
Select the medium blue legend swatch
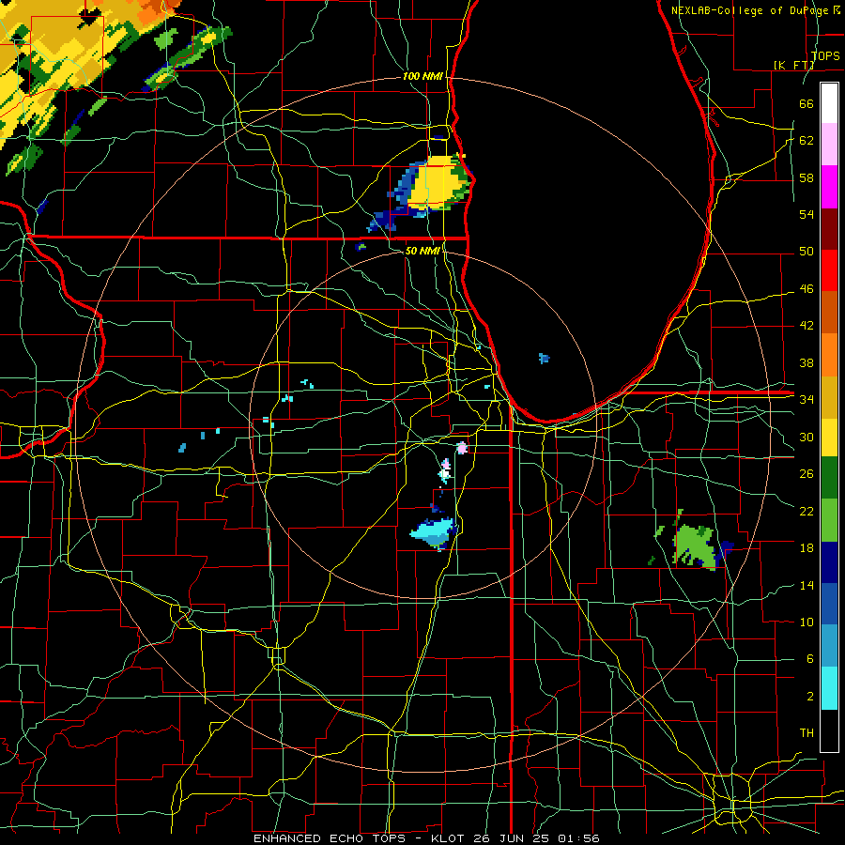[829, 604]
